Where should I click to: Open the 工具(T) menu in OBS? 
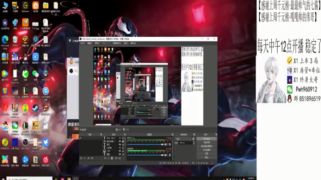click(x=126, y=43)
